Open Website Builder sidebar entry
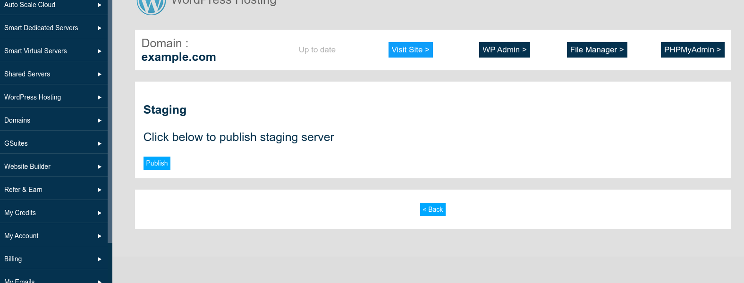 pos(27,166)
